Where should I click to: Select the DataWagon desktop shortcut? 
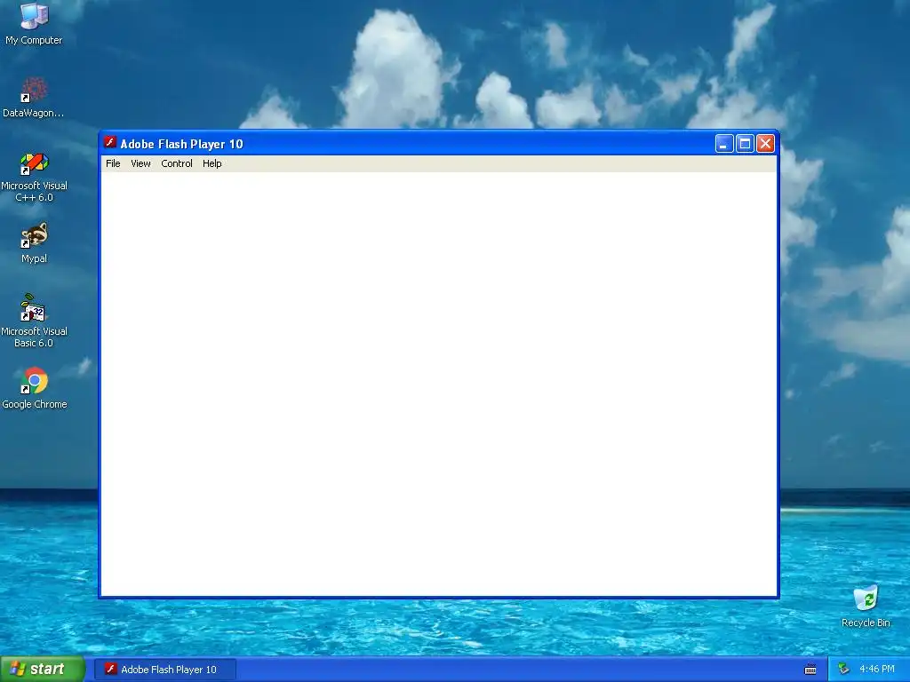(34, 97)
